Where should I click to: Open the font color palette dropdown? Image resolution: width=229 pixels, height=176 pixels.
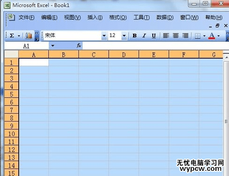click(x=219, y=36)
